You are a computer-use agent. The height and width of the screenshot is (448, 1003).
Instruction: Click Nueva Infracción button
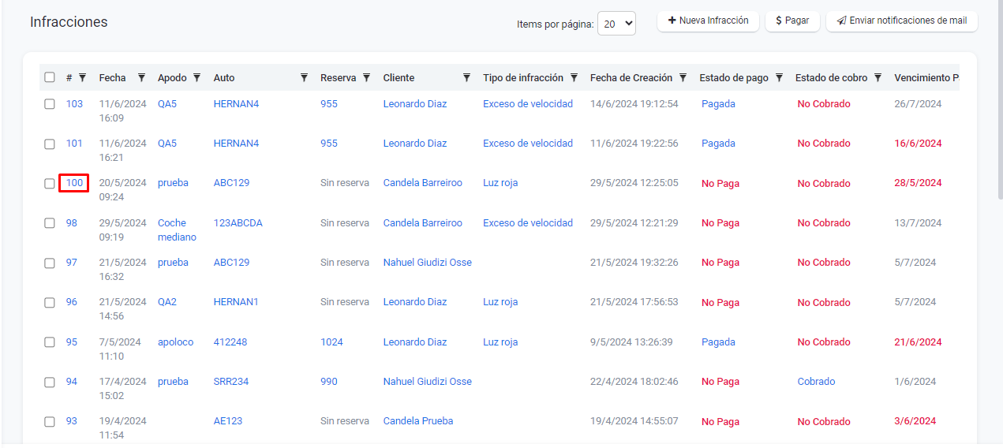click(708, 21)
